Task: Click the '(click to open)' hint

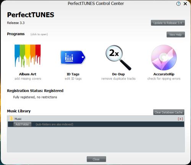Action: click(39, 34)
